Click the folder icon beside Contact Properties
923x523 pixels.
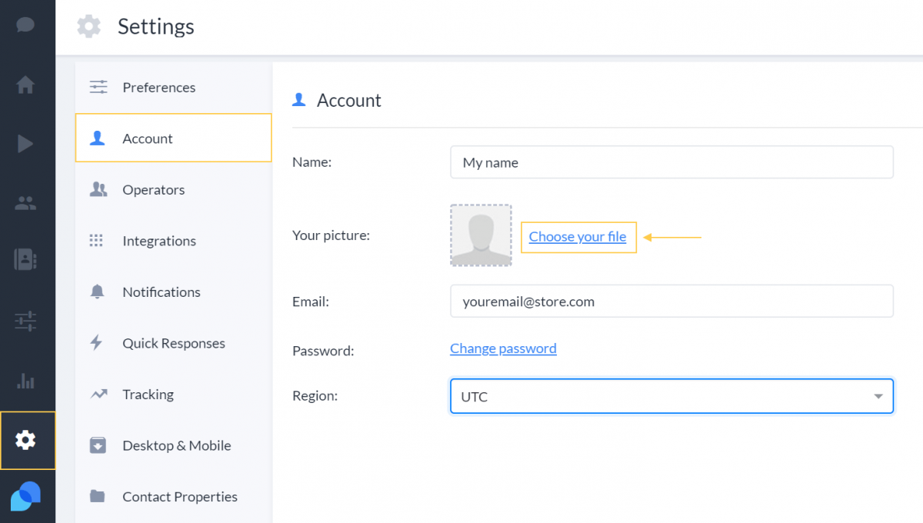coord(97,496)
